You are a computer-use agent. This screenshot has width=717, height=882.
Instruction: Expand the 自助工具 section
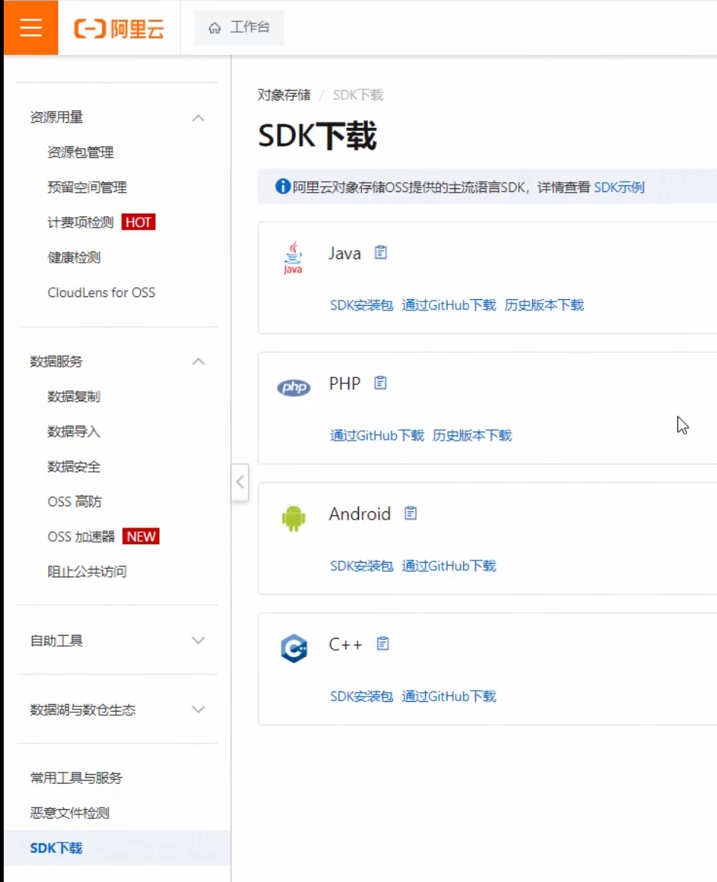198,641
